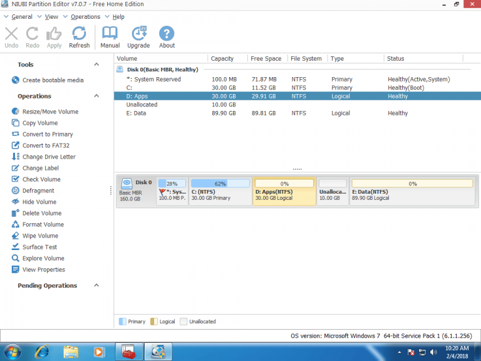Launch Internet Explorer from taskbar
Image resolution: width=481 pixels, height=361 pixels.
pyautogui.click(x=42, y=352)
